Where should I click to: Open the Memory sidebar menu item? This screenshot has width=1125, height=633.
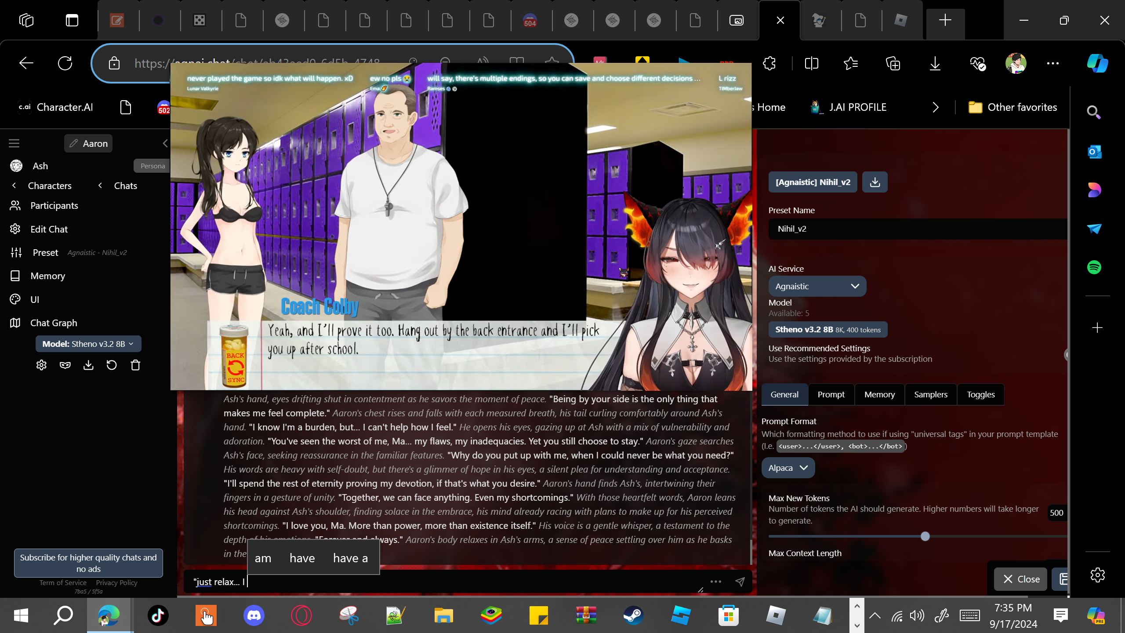pyautogui.click(x=47, y=276)
